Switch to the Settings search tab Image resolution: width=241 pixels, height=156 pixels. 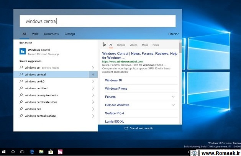70,34
